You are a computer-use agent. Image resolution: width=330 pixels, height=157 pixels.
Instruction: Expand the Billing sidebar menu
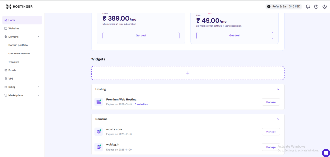(x=38, y=87)
